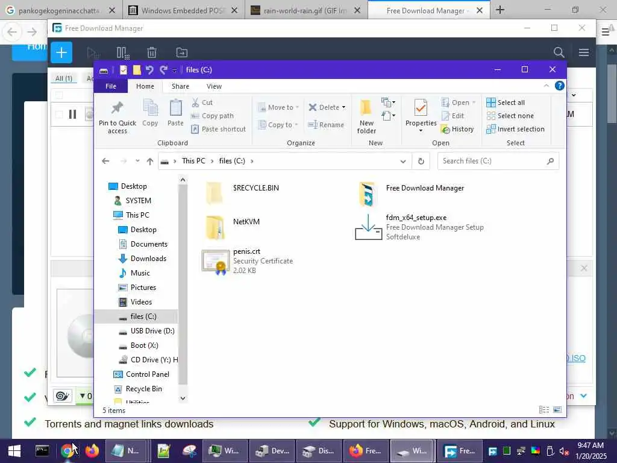
Task: Toggle snail mode icon in Free Download Manager
Action: [x=63, y=395]
